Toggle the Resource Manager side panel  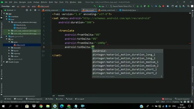[2, 30]
